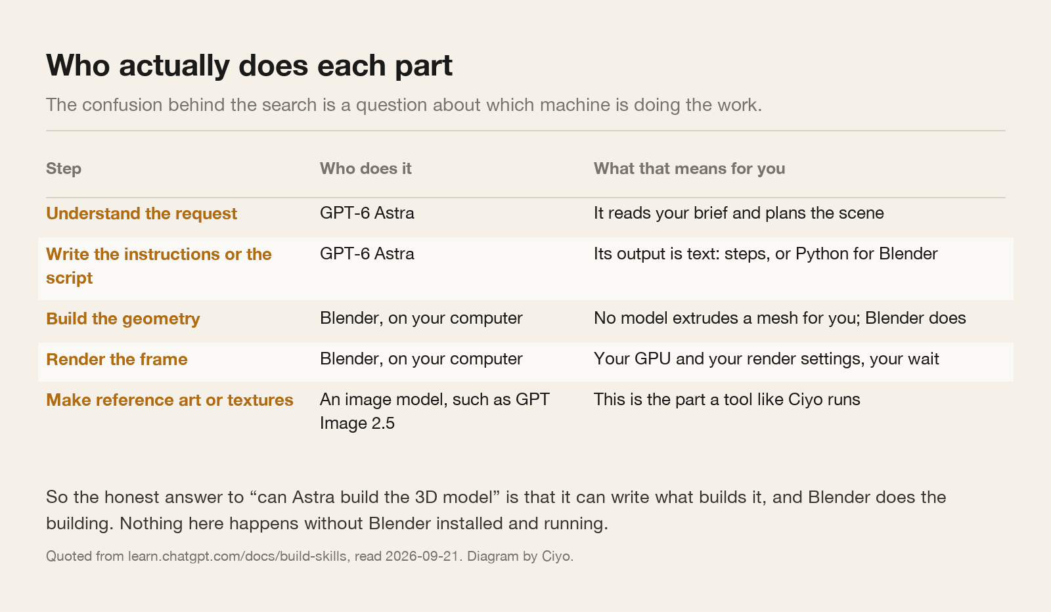The image size is (1051, 612).
Task: Open the learn.chatgpt.com/docs/build-skills source citation
Action: tap(237, 556)
